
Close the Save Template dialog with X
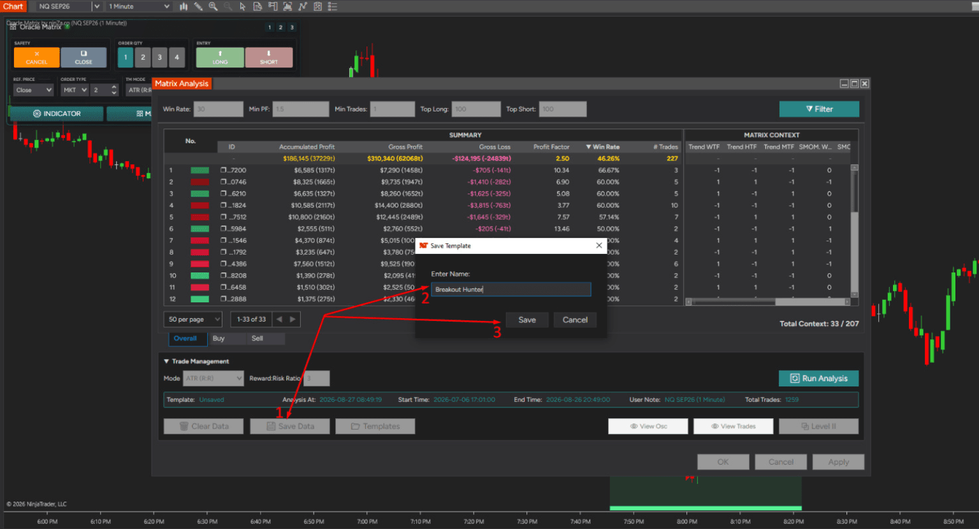pyautogui.click(x=598, y=246)
